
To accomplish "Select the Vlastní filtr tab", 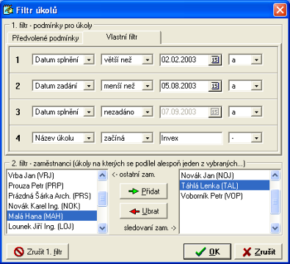I will point(122,37).
